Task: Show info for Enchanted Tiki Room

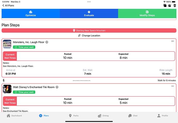Action: pos(57,87)
